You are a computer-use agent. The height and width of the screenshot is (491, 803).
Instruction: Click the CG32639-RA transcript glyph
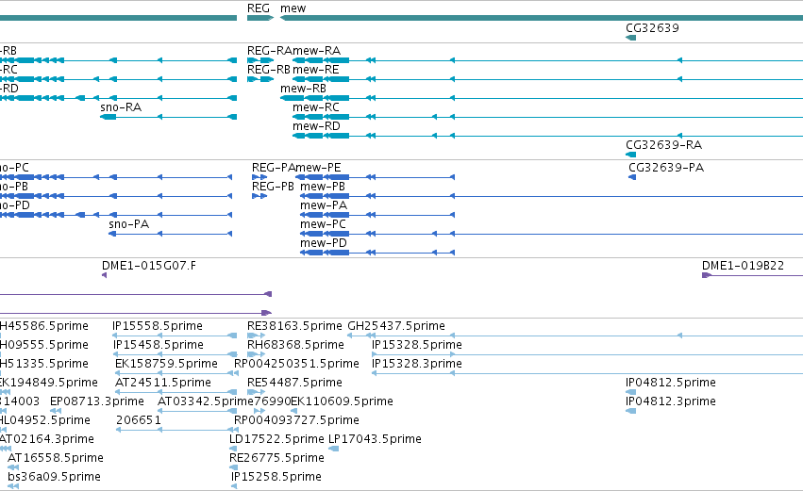(631, 155)
